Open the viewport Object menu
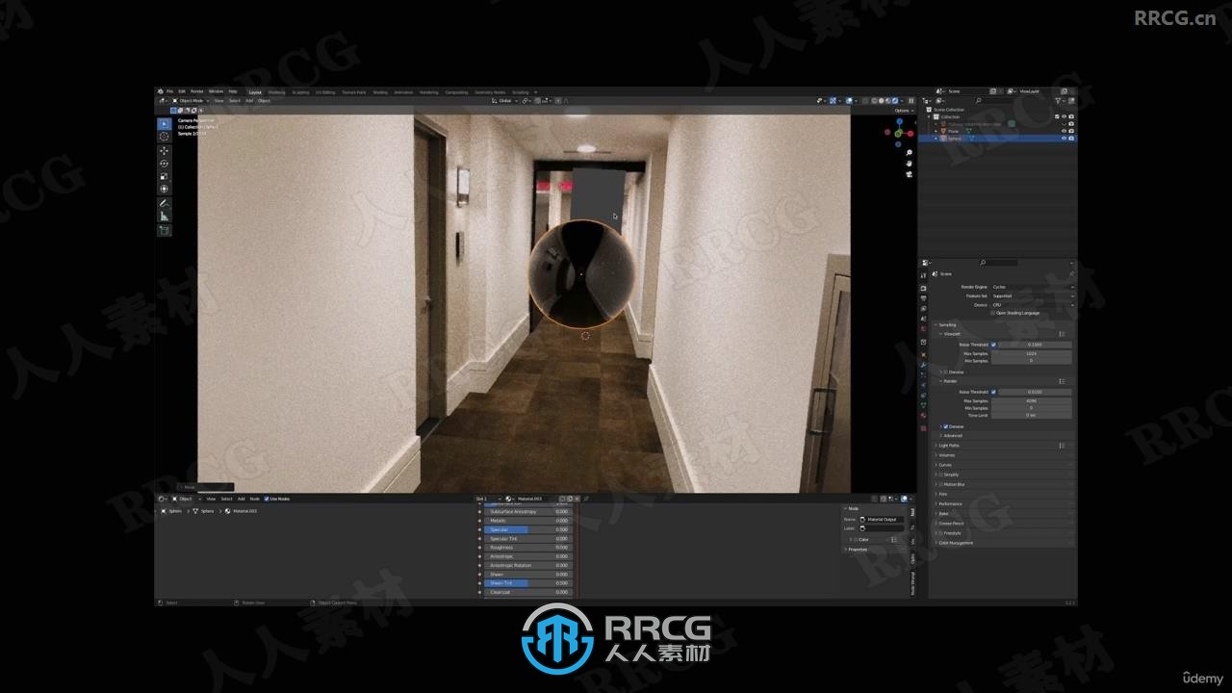The image size is (1232, 693). (264, 100)
